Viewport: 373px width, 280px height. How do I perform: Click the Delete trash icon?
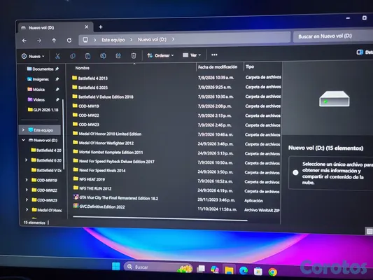[x=134, y=55]
